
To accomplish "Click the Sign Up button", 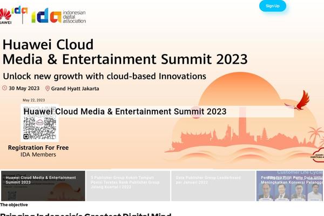I will pyautogui.click(x=273, y=6).
